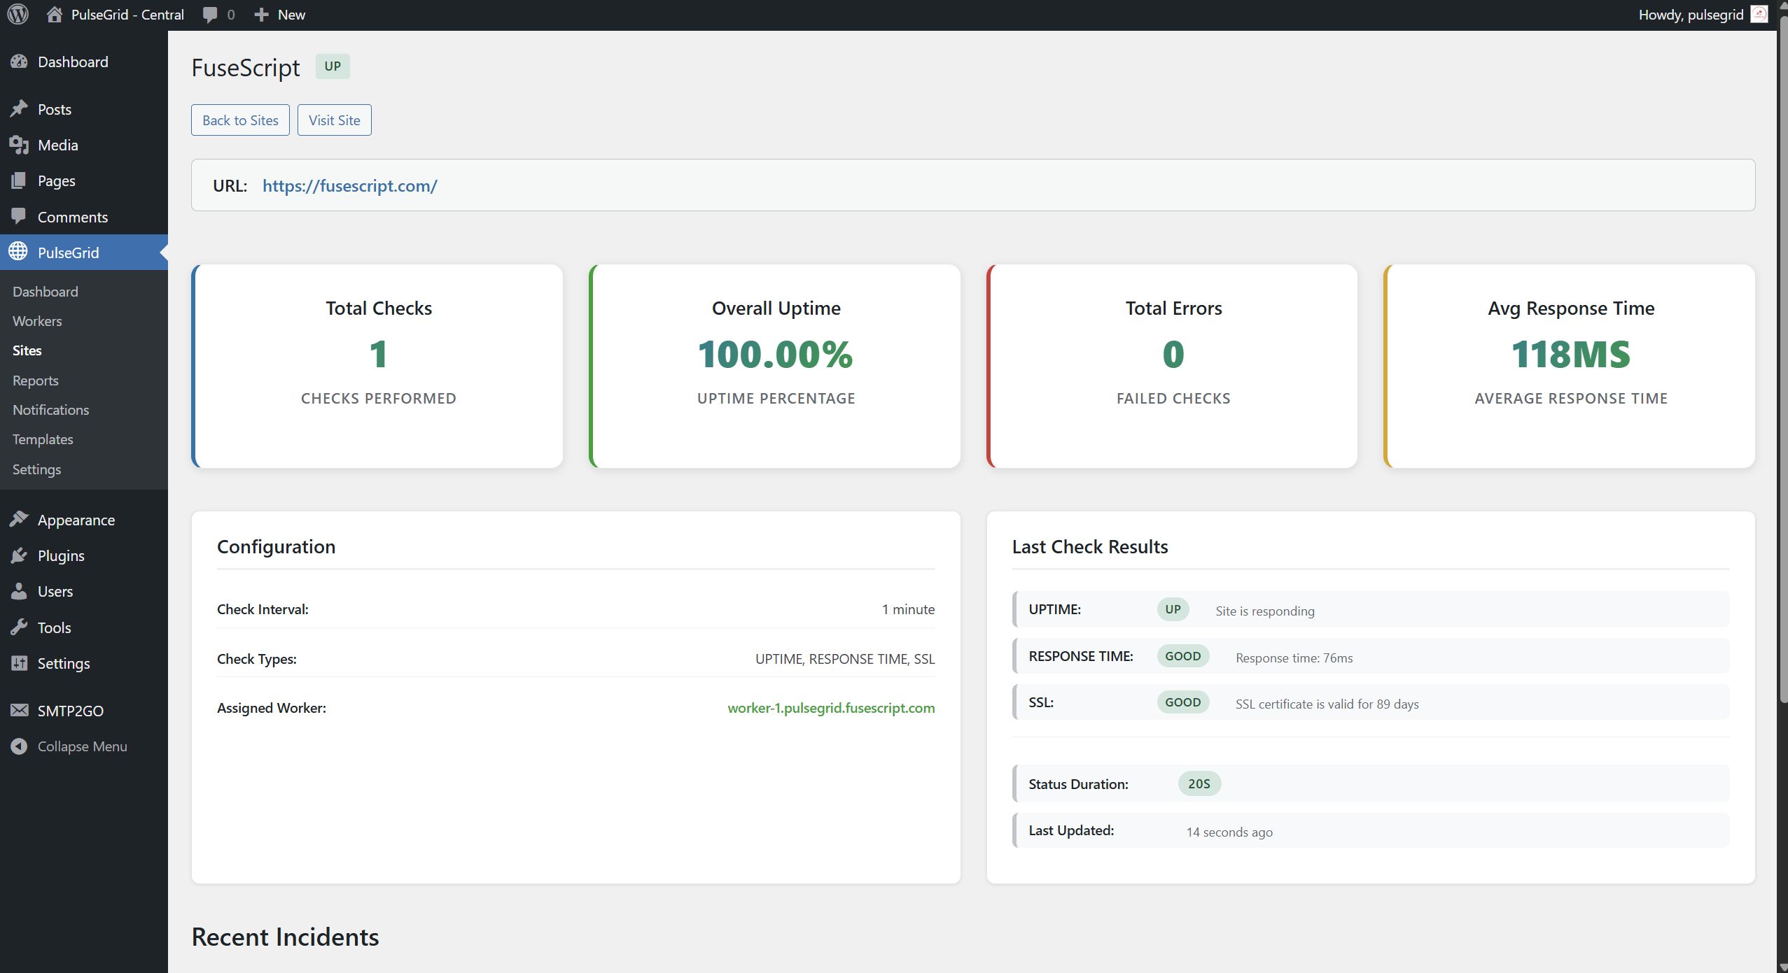Click the Tools wrench icon
The height and width of the screenshot is (973, 1788).
click(x=19, y=627)
